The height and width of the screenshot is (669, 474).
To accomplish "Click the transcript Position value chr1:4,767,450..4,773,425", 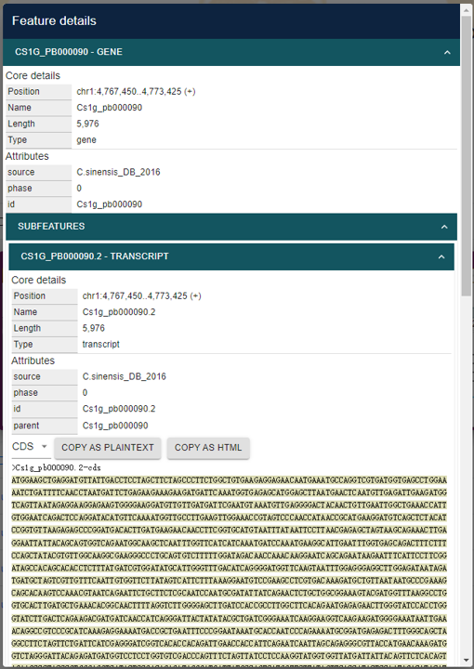I will click(x=141, y=296).
